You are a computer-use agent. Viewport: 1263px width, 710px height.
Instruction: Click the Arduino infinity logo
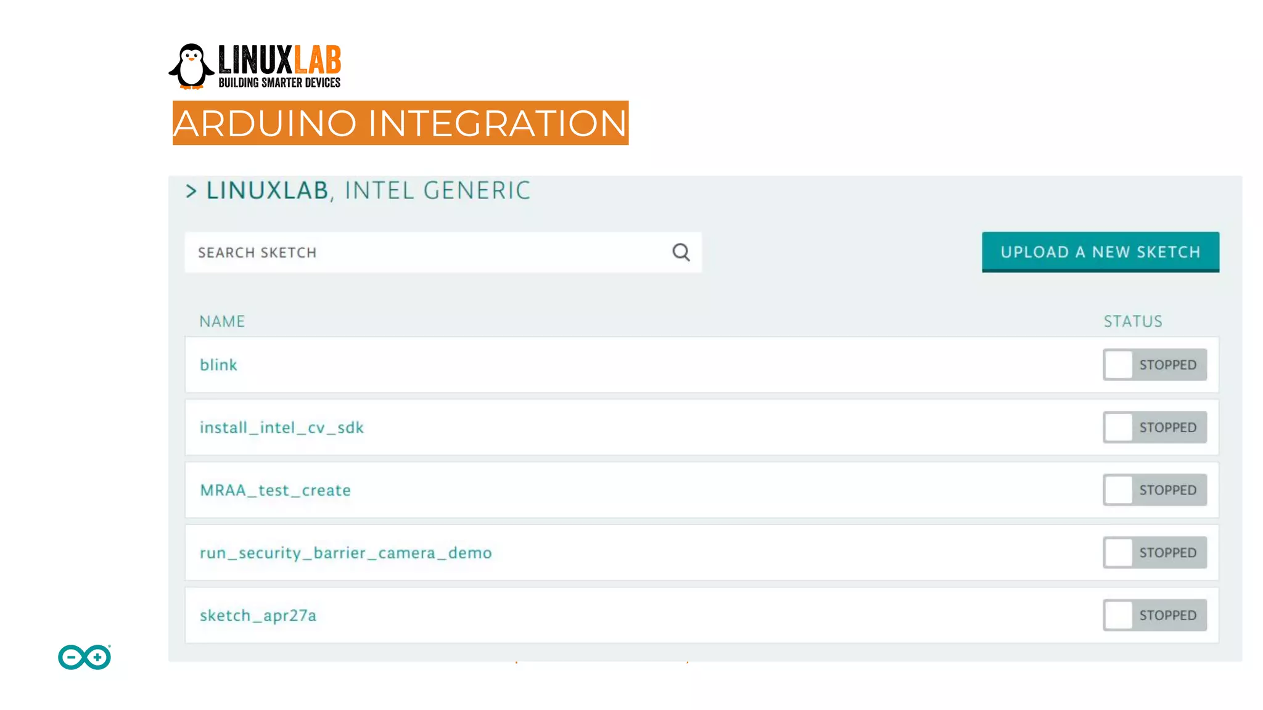tap(84, 657)
